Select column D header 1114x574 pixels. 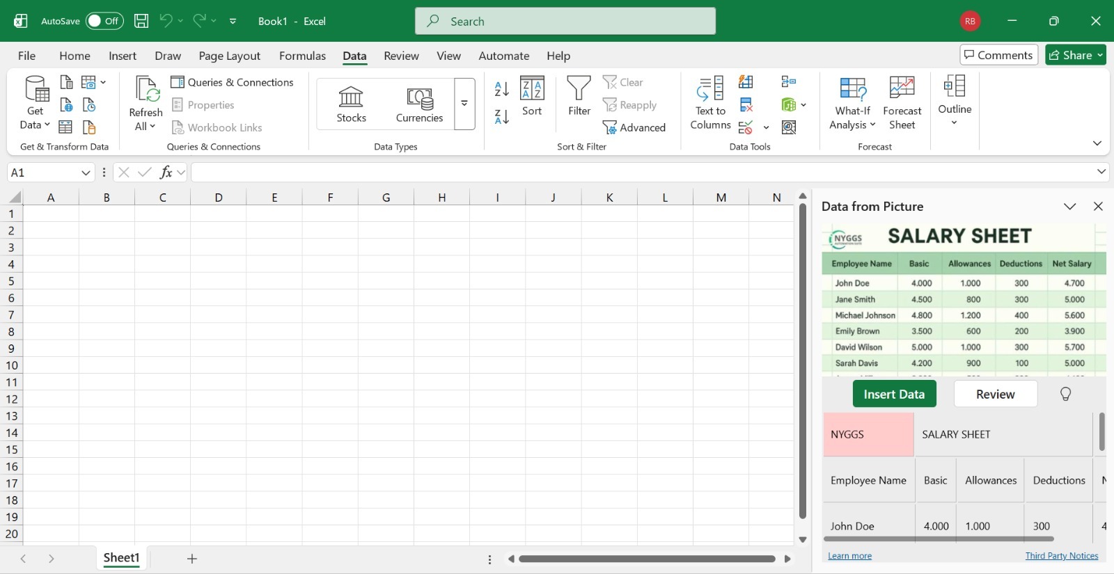tap(219, 198)
